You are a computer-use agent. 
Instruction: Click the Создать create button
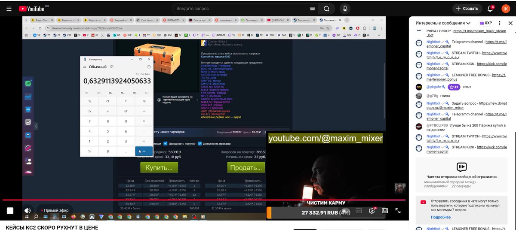pyautogui.click(x=467, y=9)
